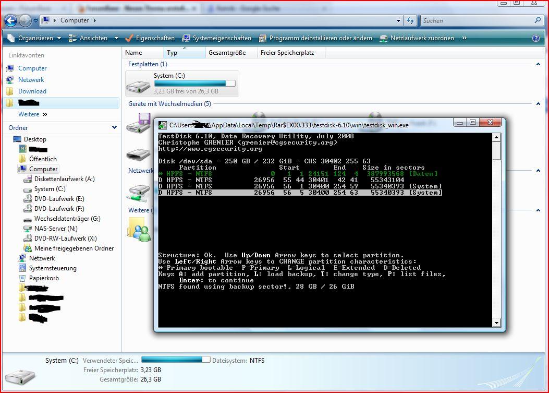Click the Ansichten button

click(88, 38)
